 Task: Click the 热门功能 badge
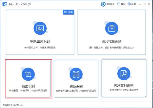(68, 12)
